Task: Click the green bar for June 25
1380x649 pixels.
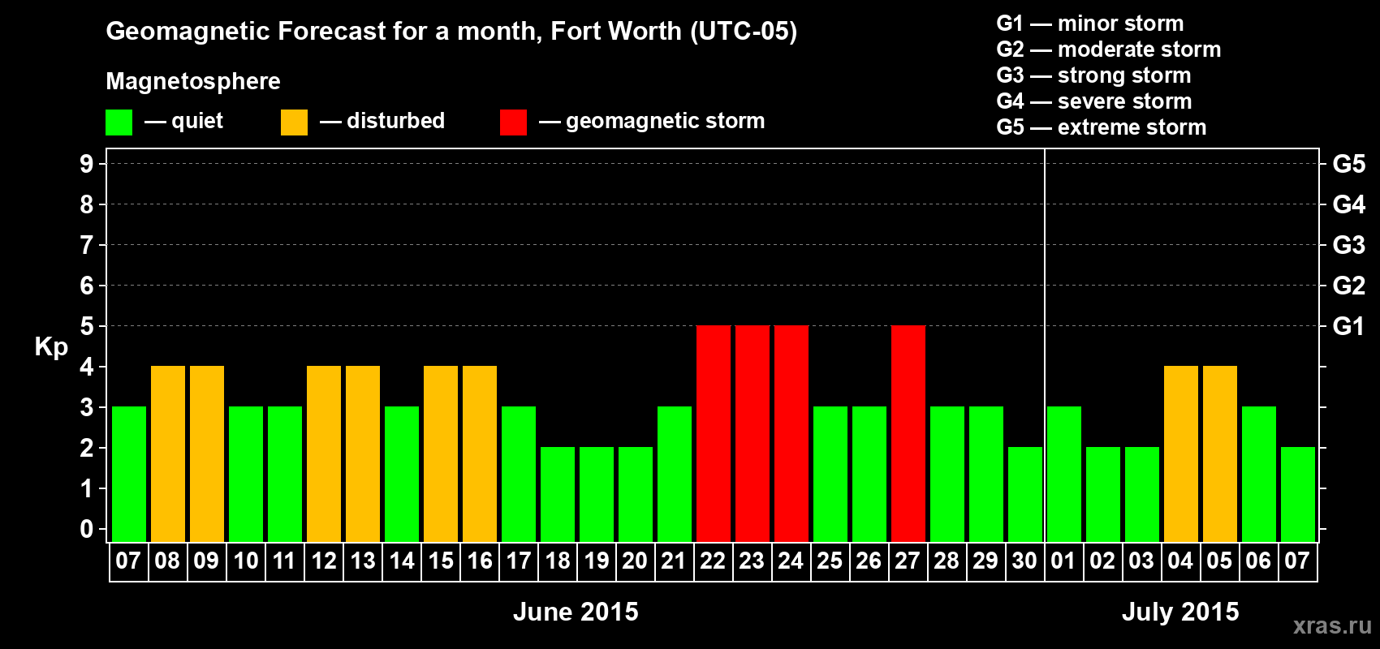Action: point(830,475)
